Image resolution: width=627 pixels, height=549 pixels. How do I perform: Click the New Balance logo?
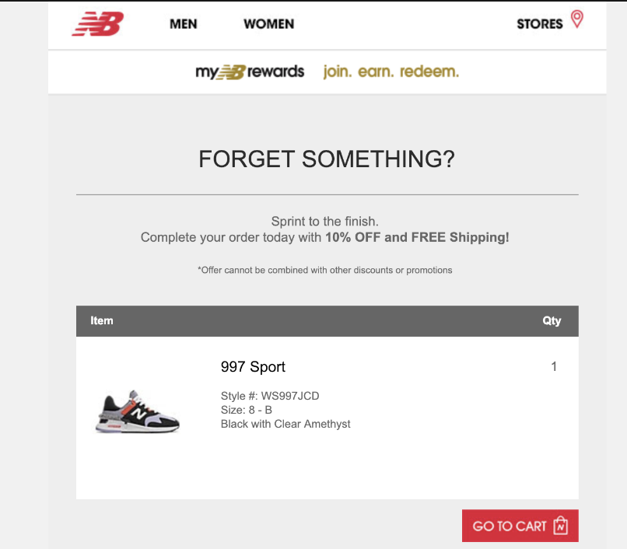(x=97, y=24)
